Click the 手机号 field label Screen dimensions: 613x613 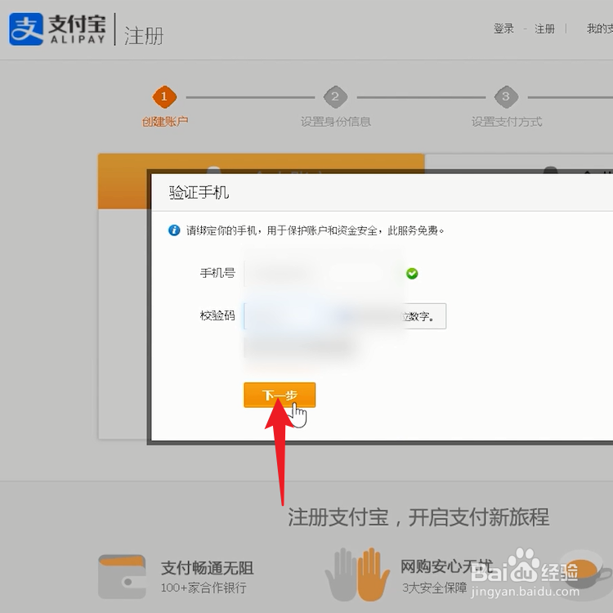[x=217, y=273]
